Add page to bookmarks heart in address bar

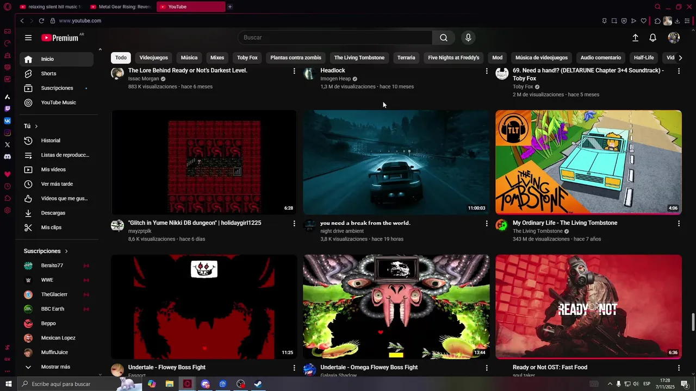coord(644,21)
